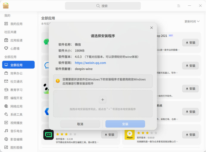This screenshot has width=206, height=152.
Task: Expand the 更新时间 sort dropdown
Action: [192, 21]
